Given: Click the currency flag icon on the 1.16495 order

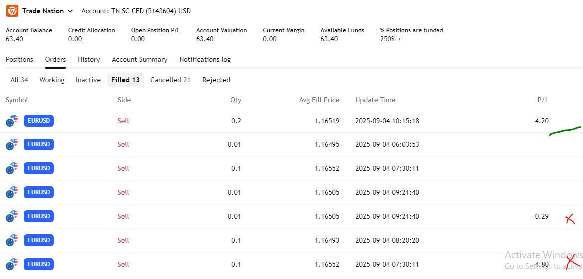Looking at the screenshot, I should tap(12, 144).
